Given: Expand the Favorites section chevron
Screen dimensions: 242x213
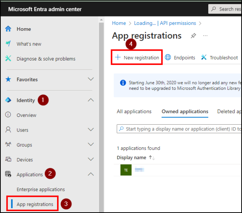Looking at the screenshot, I should click(91, 79).
